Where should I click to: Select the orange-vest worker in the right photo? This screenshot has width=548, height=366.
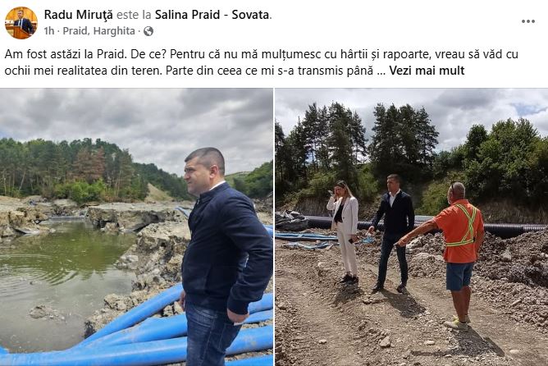click(454, 255)
